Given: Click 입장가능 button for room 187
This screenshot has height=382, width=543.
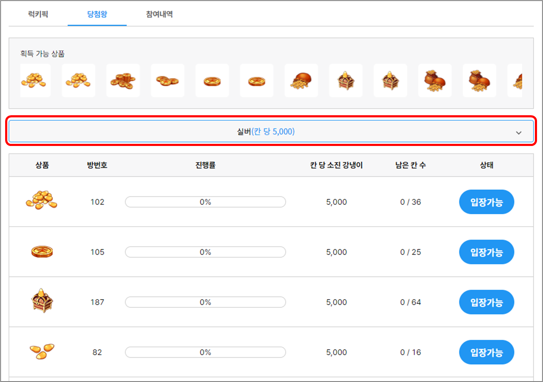Looking at the screenshot, I should 486,302.
